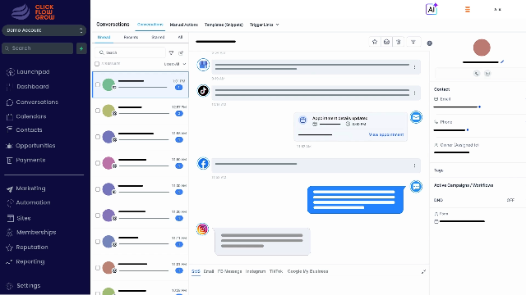The image size is (526, 295).
Task: Choose Google My Business composer tab
Action: pyautogui.click(x=307, y=271)
